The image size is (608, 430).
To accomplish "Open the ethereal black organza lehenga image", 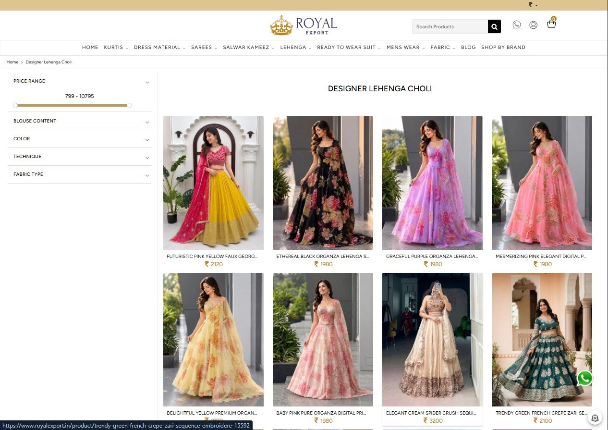I will 323,183.
